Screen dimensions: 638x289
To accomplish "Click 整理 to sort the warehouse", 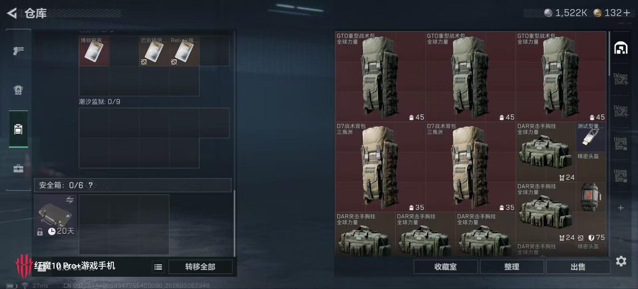I will (512, 267).
